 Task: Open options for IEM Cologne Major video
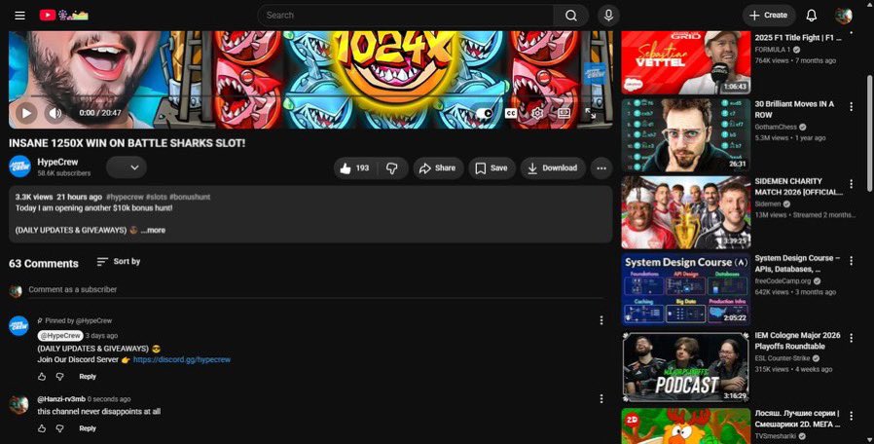851,338
